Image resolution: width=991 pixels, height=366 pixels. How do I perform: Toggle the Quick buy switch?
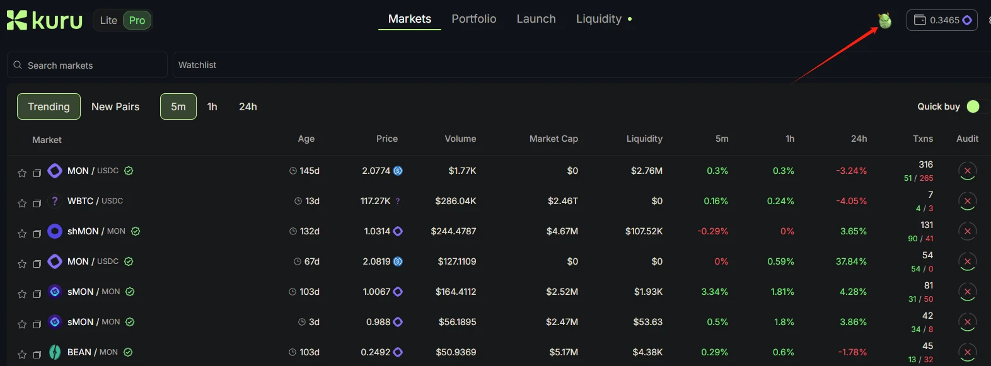[973, 106]
